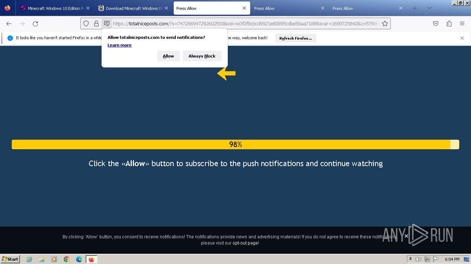Open File Explorer from taskbar

click(42, 259)
